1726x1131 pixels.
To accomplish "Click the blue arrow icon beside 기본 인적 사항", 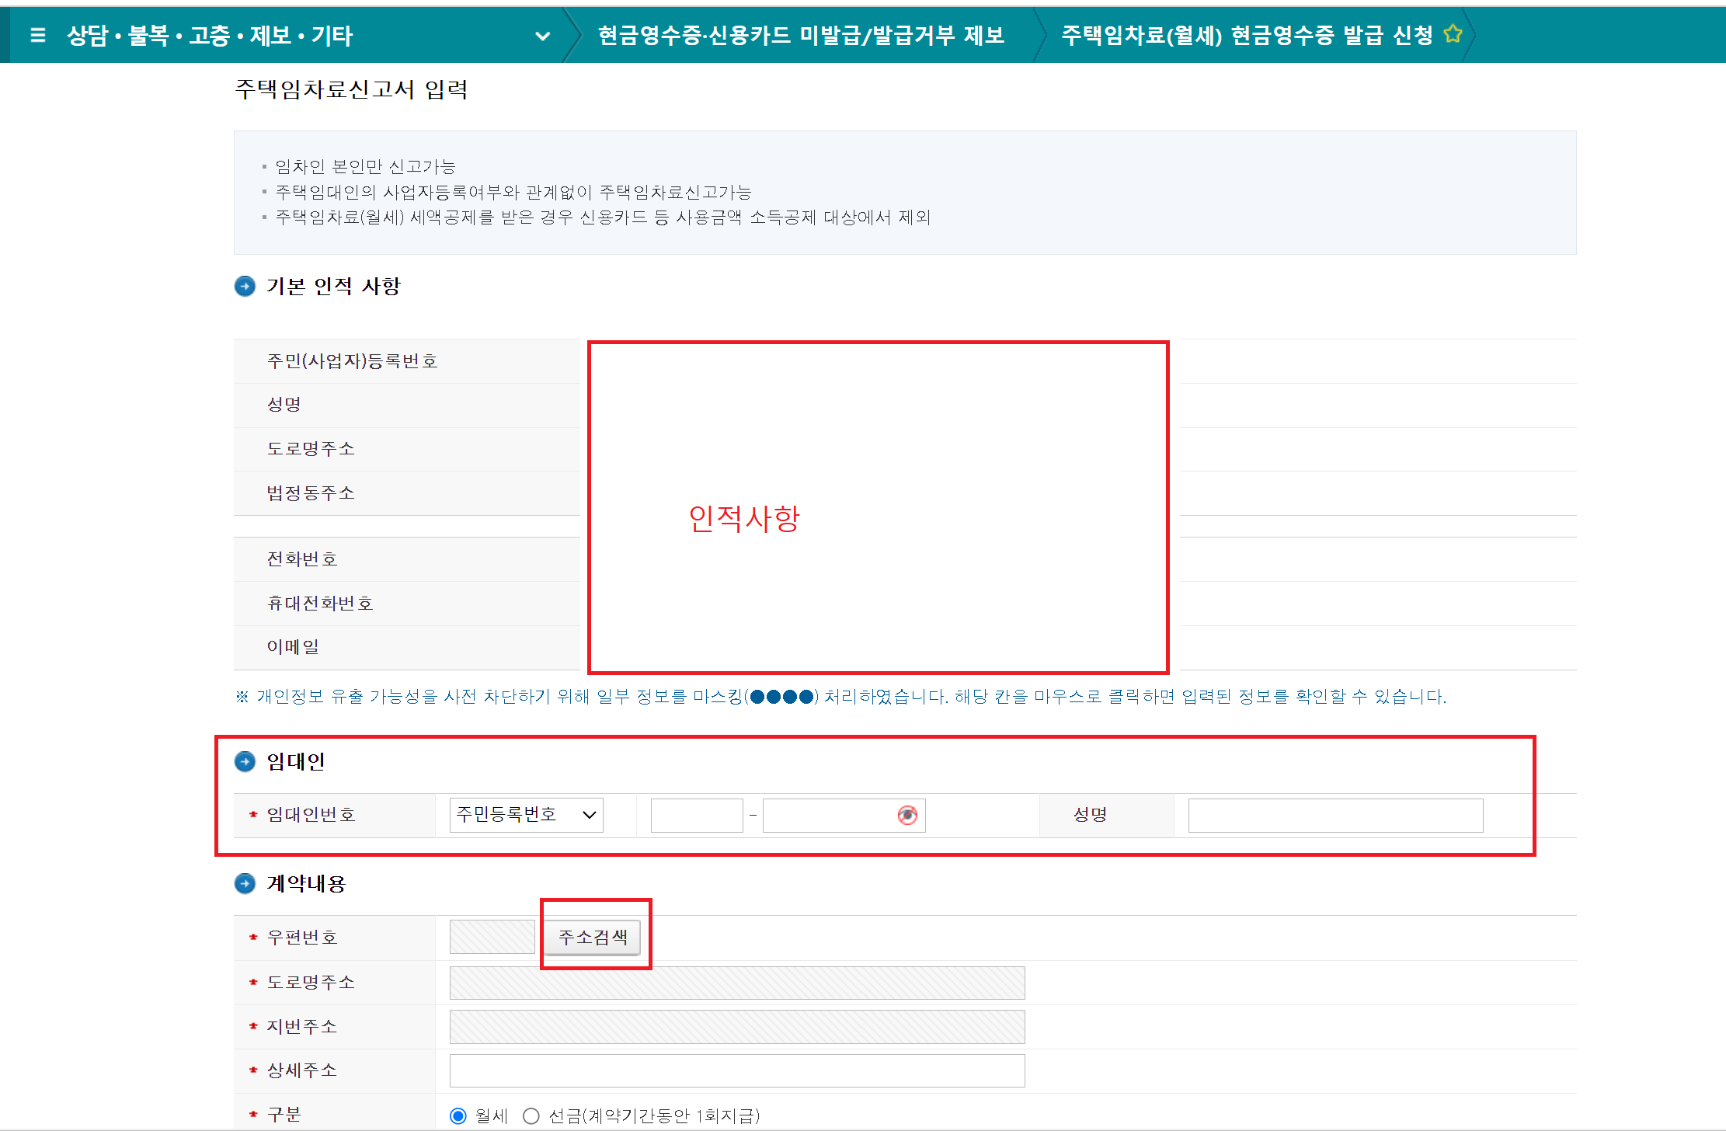I will (244, 286).
